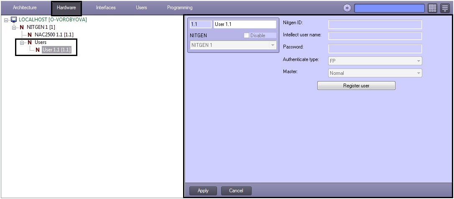Click the User 1.1 N icon

click(37, 50)
